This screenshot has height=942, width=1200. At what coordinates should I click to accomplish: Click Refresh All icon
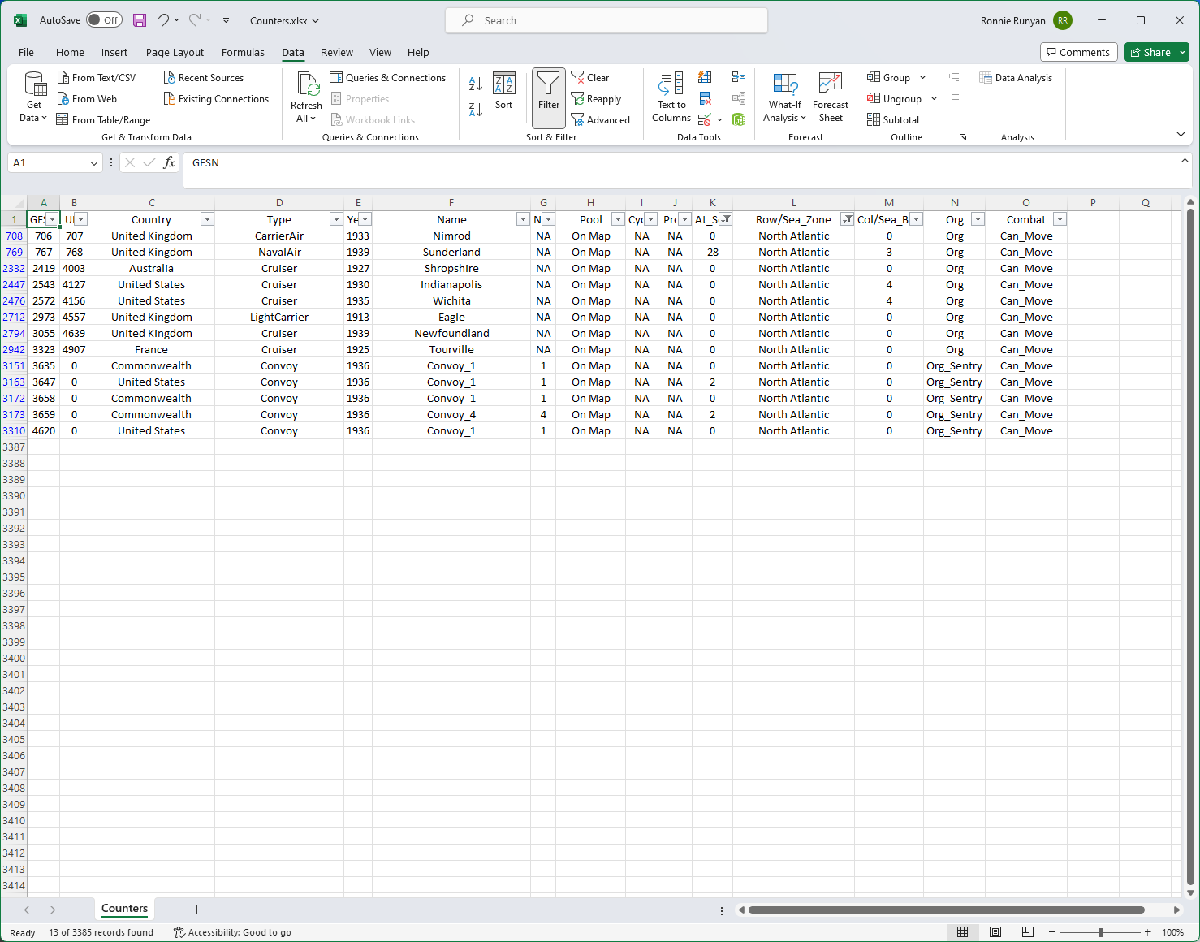click(x=307, y=84)
